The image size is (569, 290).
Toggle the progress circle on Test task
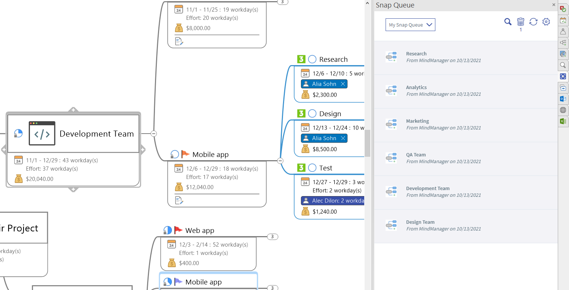coord(312,168)
